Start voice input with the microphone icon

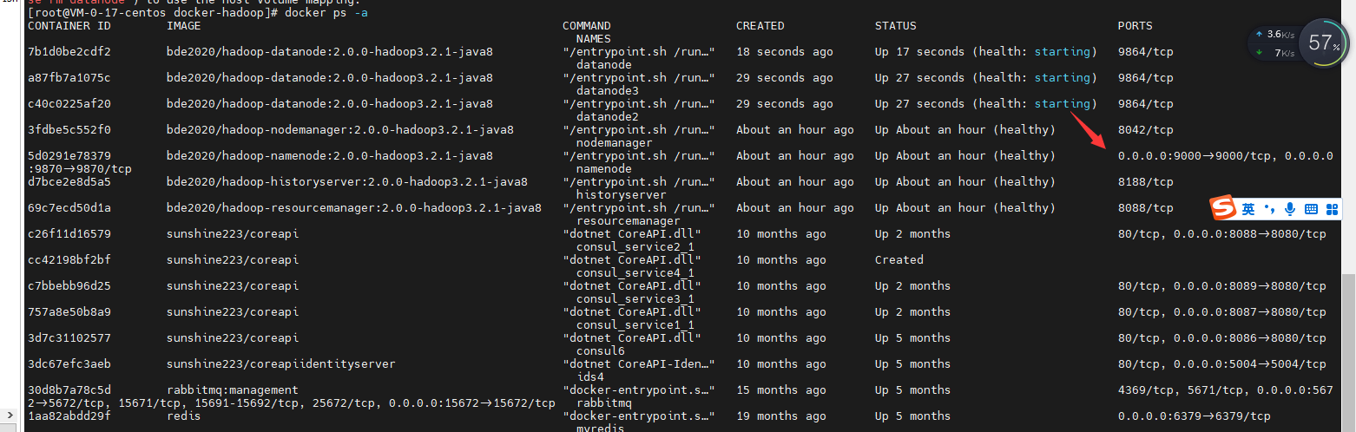click(x=1290, y=209)
